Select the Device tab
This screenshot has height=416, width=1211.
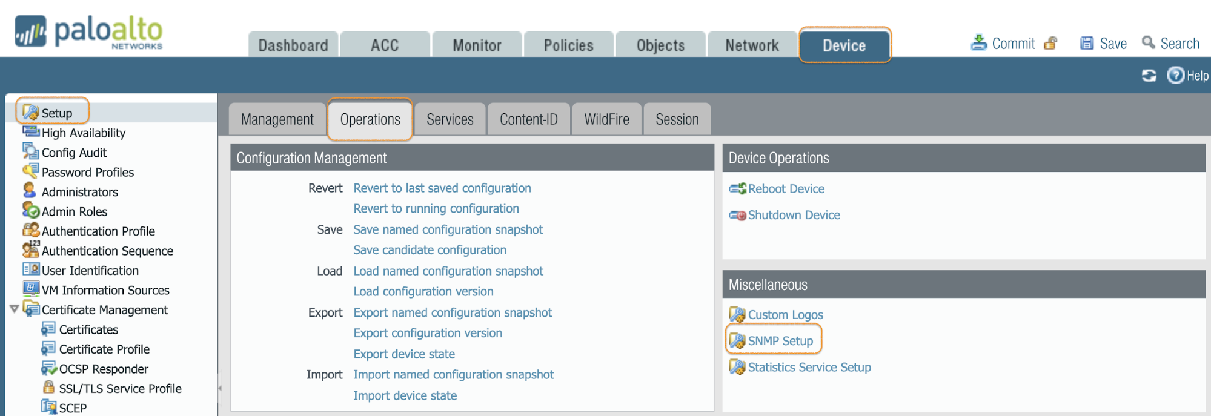tap(844, 45)
